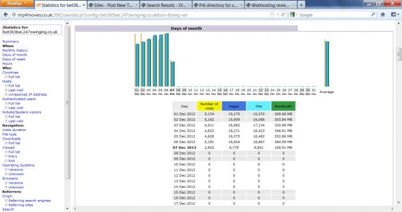Click the browser back arrow button
The width and height of the screenshot is (402, 212).
pos(5,14)
